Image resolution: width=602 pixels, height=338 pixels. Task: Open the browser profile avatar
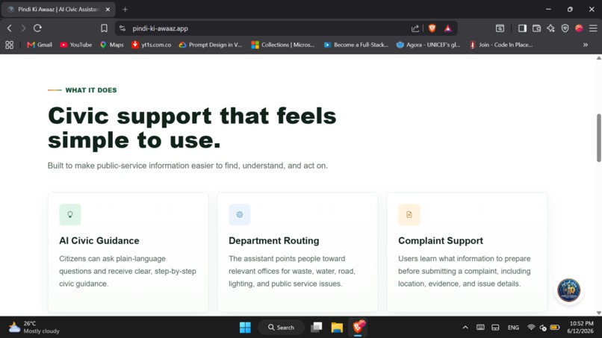[579, 28]
